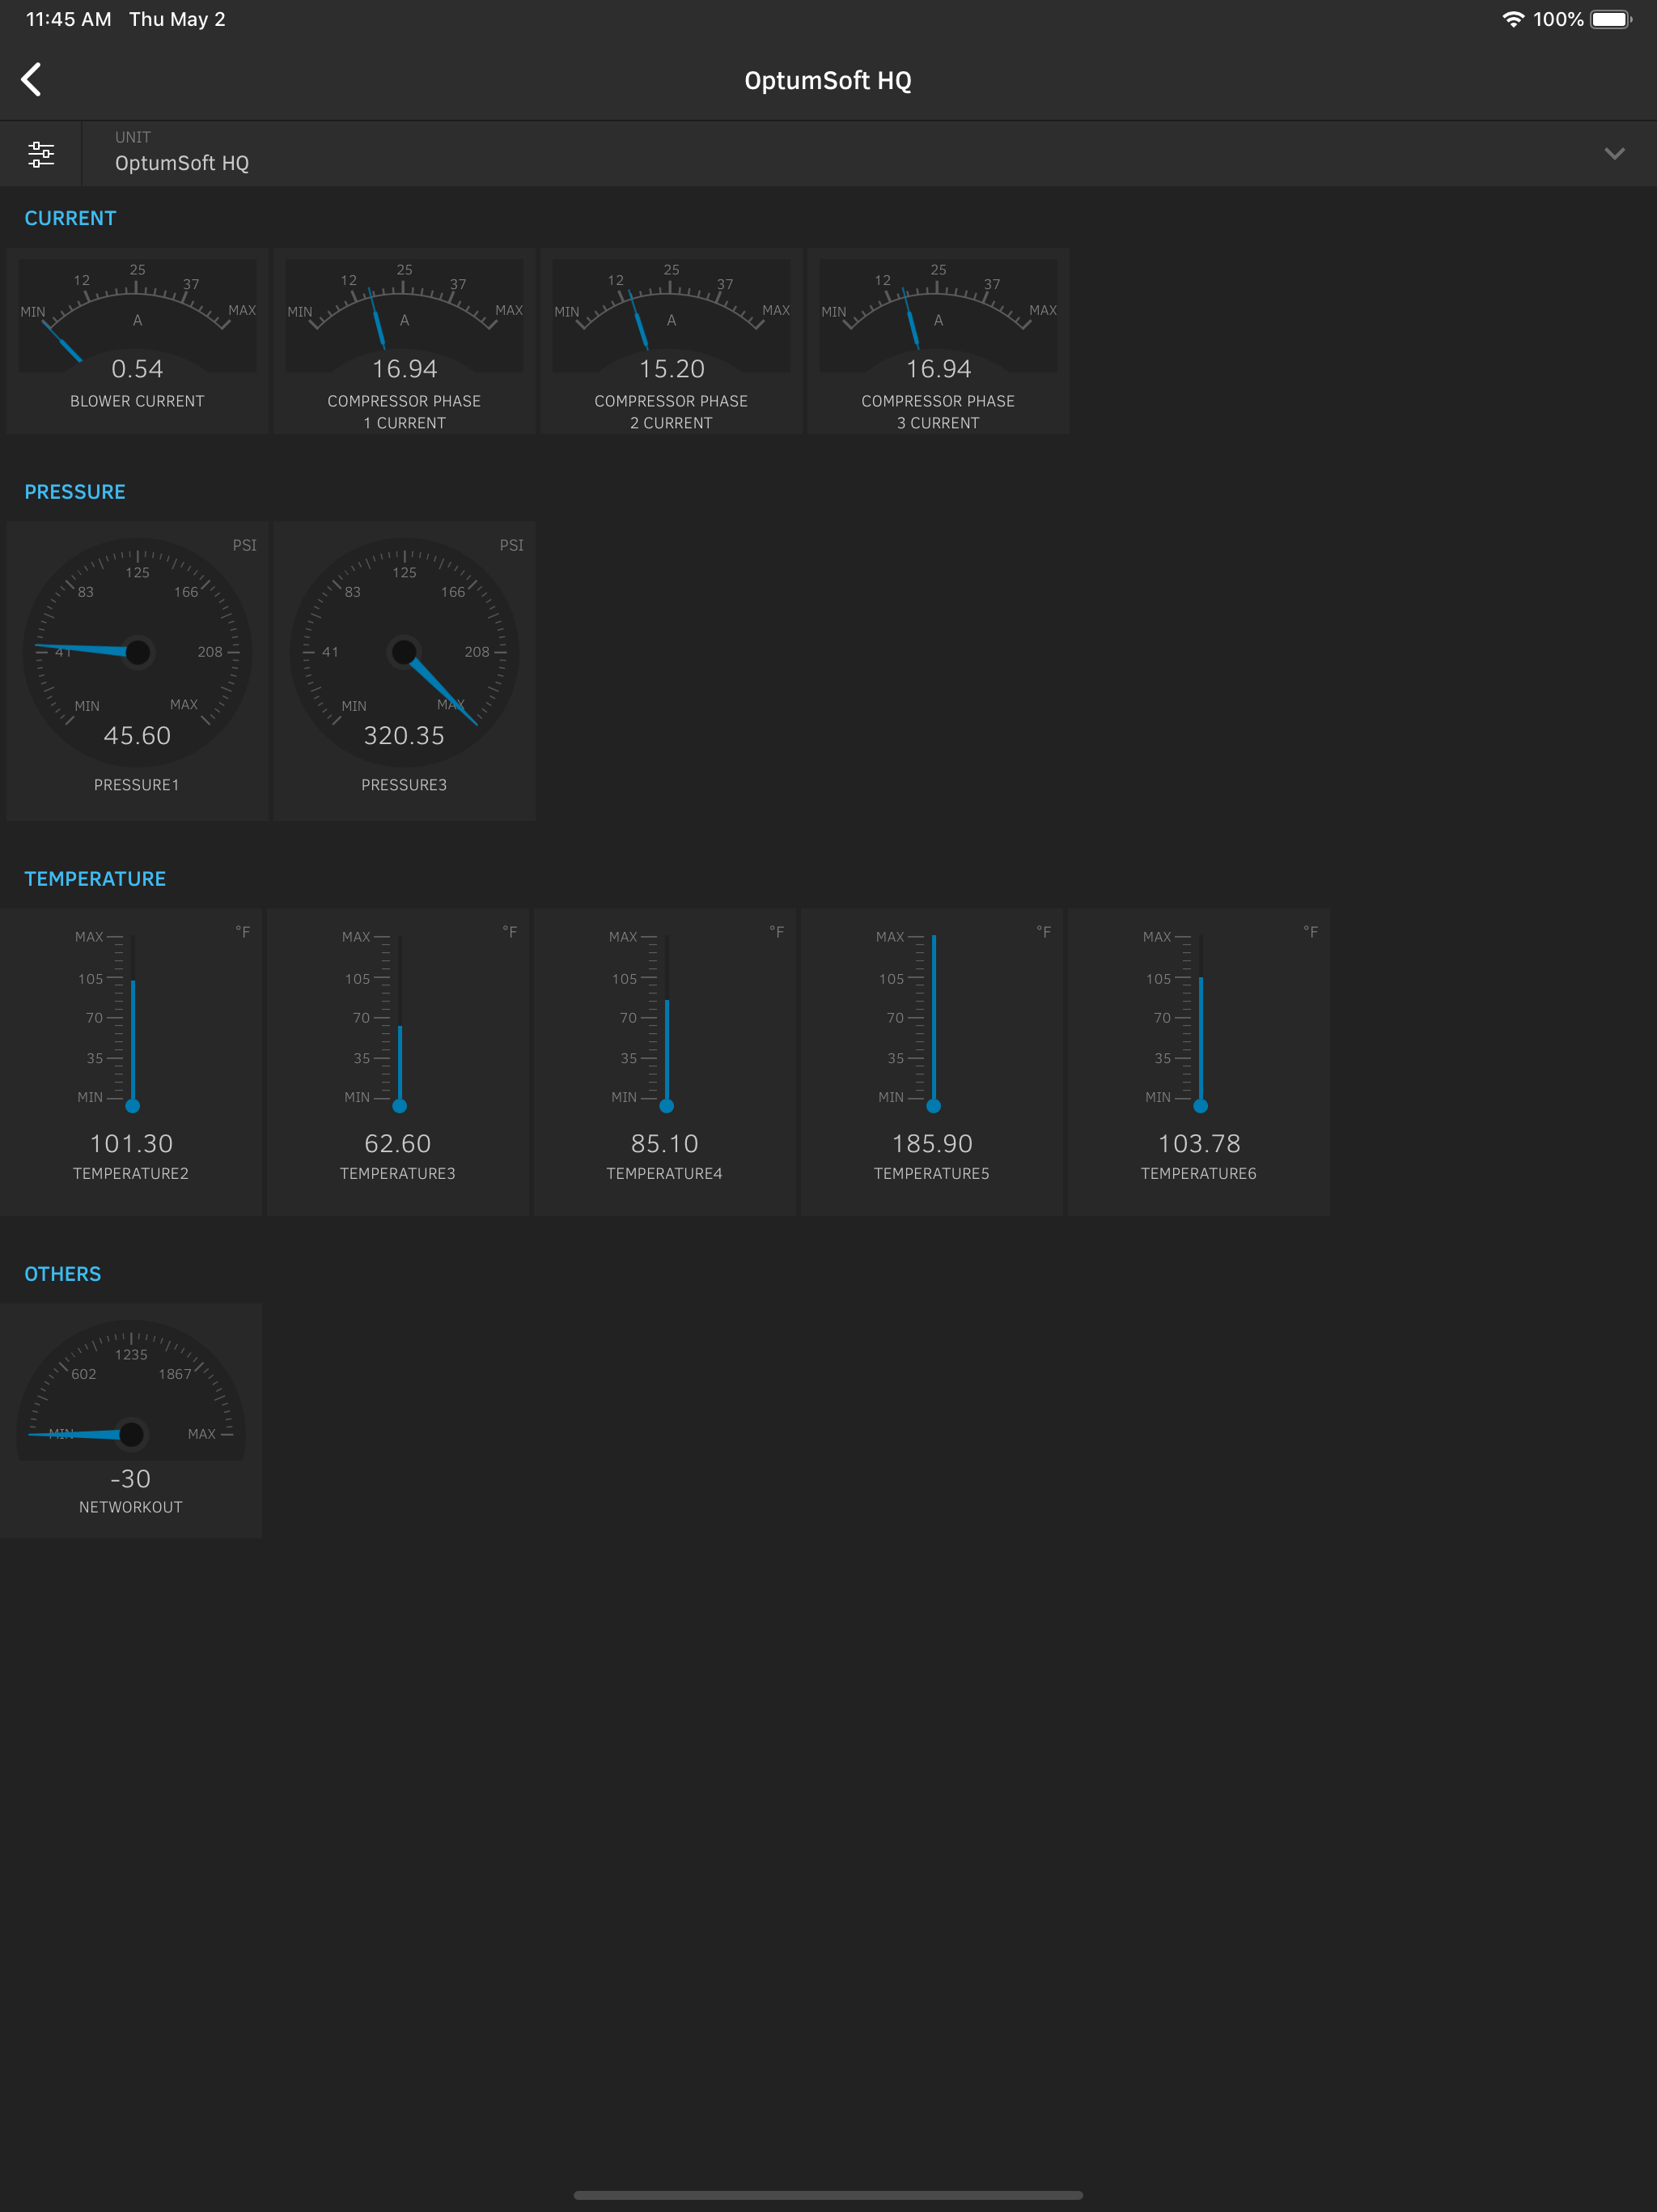Tap the battery status icon
1657x2212 pixels.
1611,19
